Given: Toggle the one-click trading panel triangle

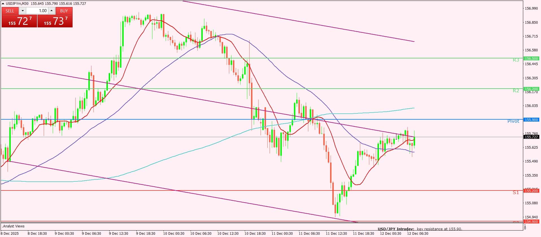Looking at the screenshot, I should point(3,3).
